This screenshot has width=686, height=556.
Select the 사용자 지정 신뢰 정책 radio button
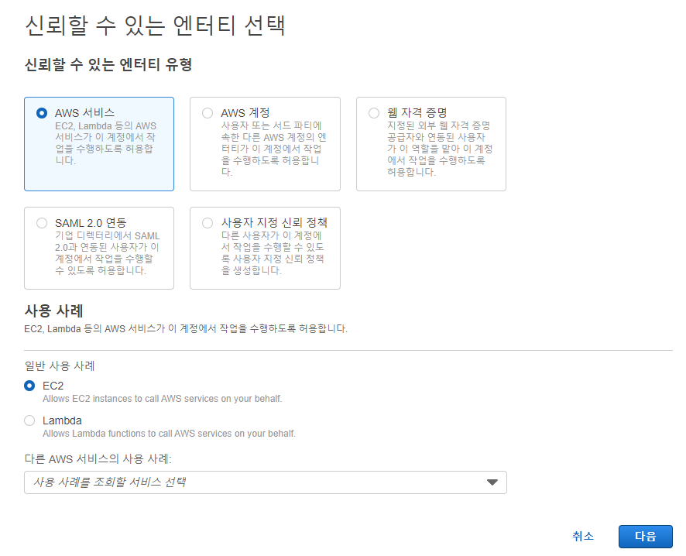click(208, 223)
